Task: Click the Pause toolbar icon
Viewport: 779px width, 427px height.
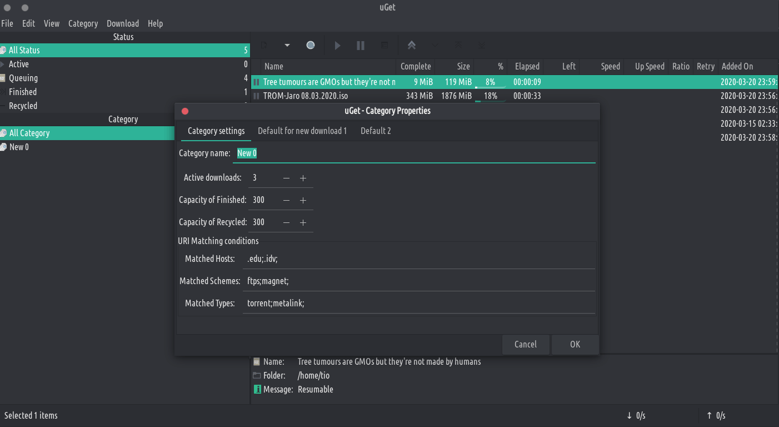Action: pyautogui.click(x=361, y=45)
